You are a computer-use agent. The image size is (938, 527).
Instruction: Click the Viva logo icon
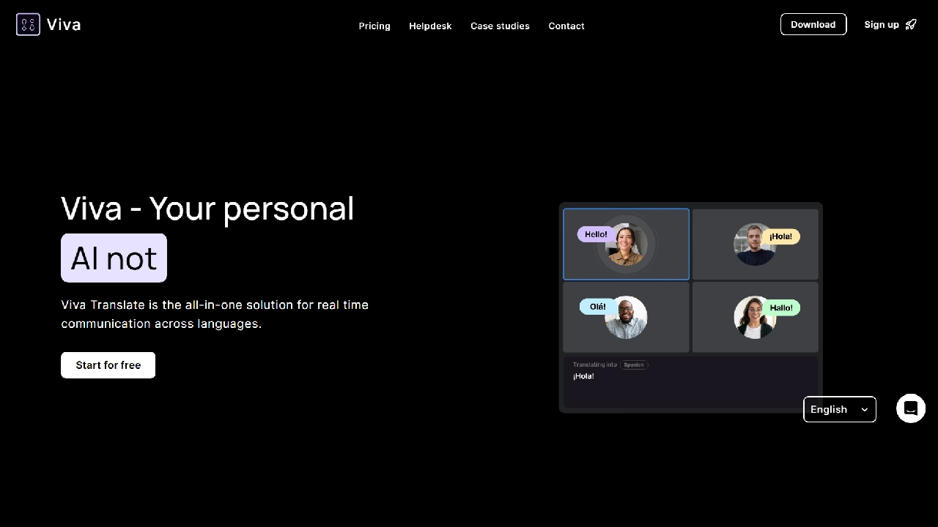(28, 24)
